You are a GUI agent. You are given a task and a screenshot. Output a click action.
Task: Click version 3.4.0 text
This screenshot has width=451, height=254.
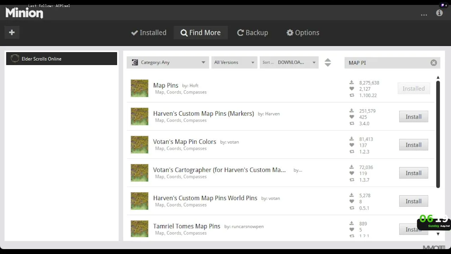tap(364, 123)
